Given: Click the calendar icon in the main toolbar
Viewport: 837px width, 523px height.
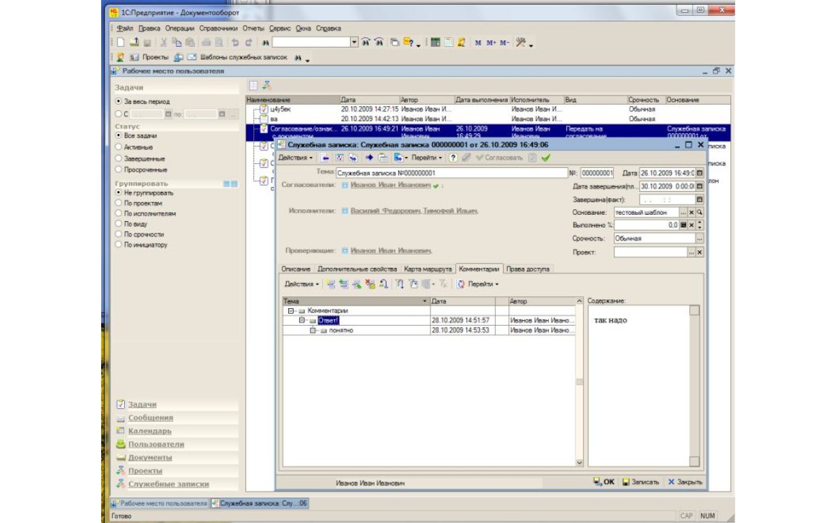Looking at the screenshot, I should (x=448, y=43).
